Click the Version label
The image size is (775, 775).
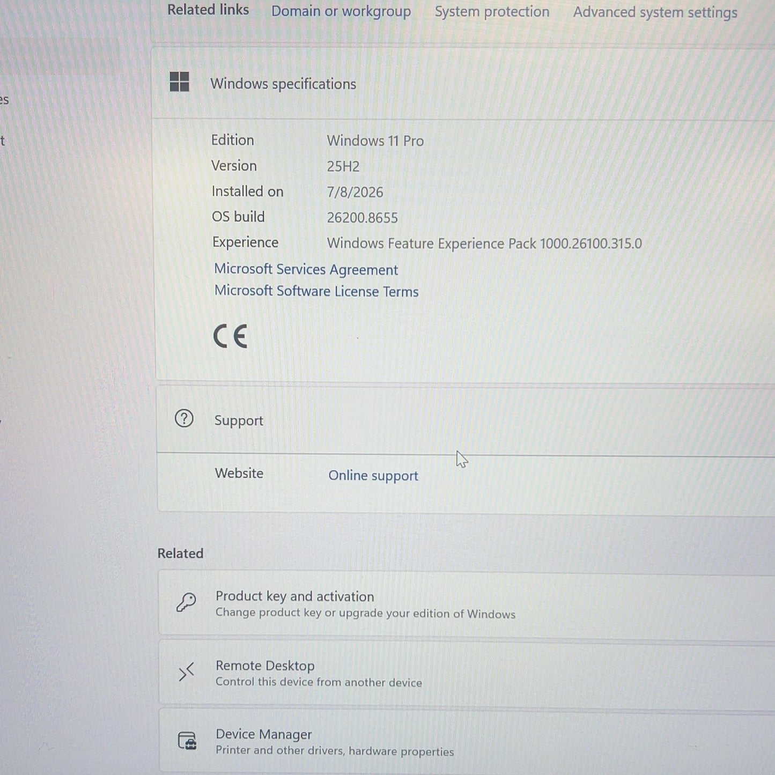(x=234, y=166)
